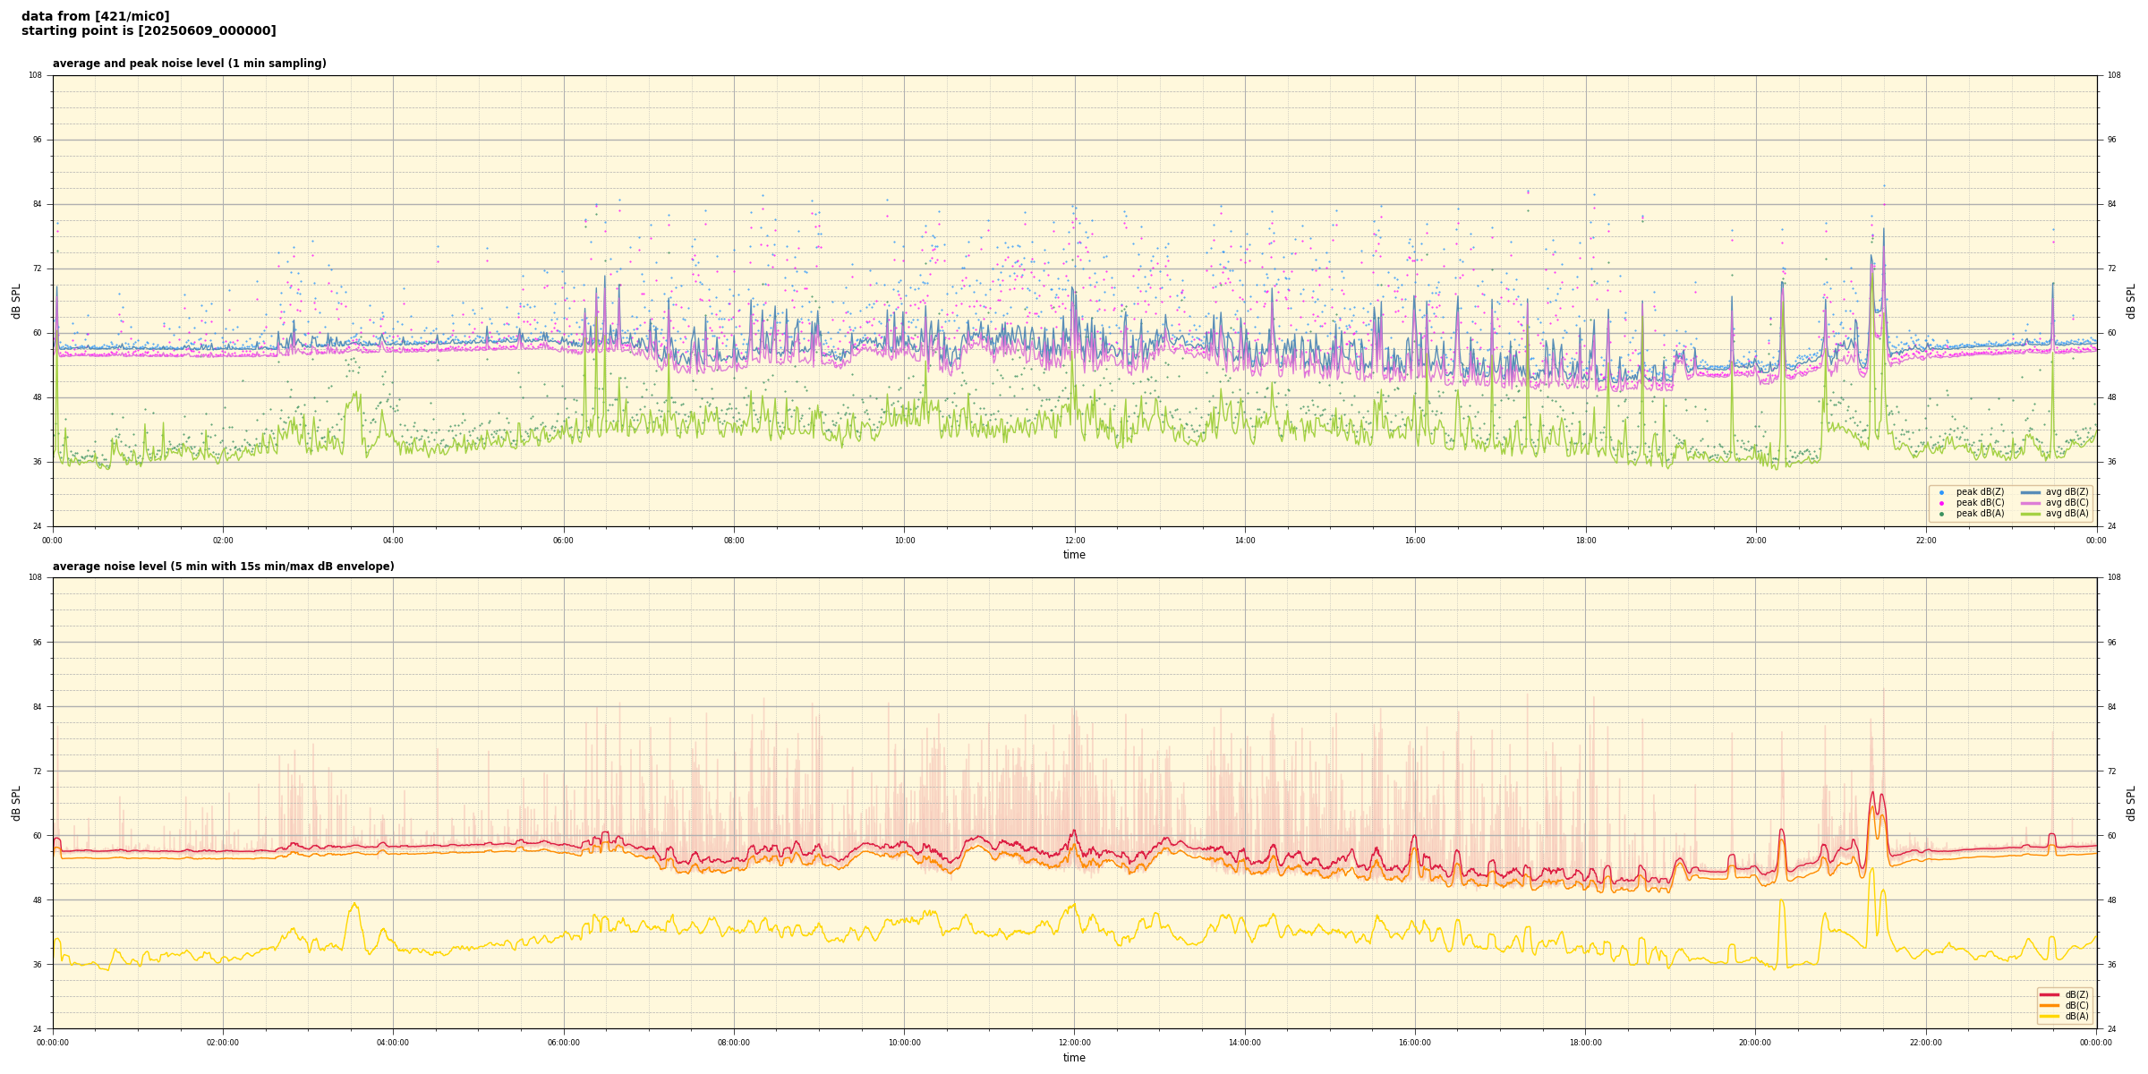Click the avg dB(Z) legend line
Image resolution: width=2148 pixels, height=1074 pixels.
(2030, 492)
